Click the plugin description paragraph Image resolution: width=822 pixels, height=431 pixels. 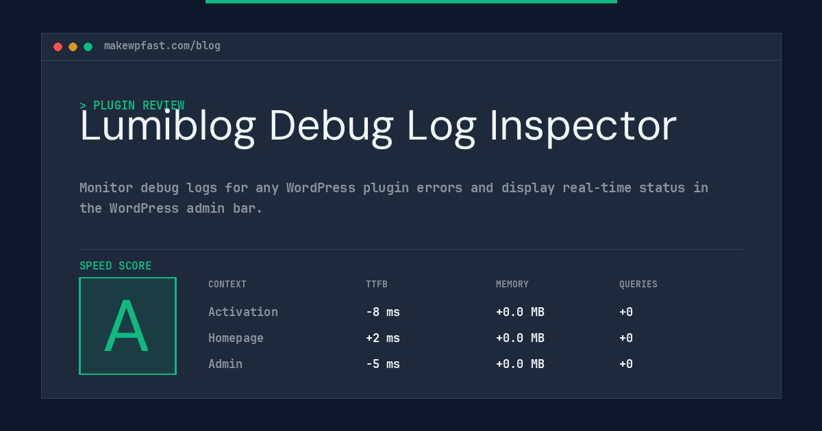point(394,198)
